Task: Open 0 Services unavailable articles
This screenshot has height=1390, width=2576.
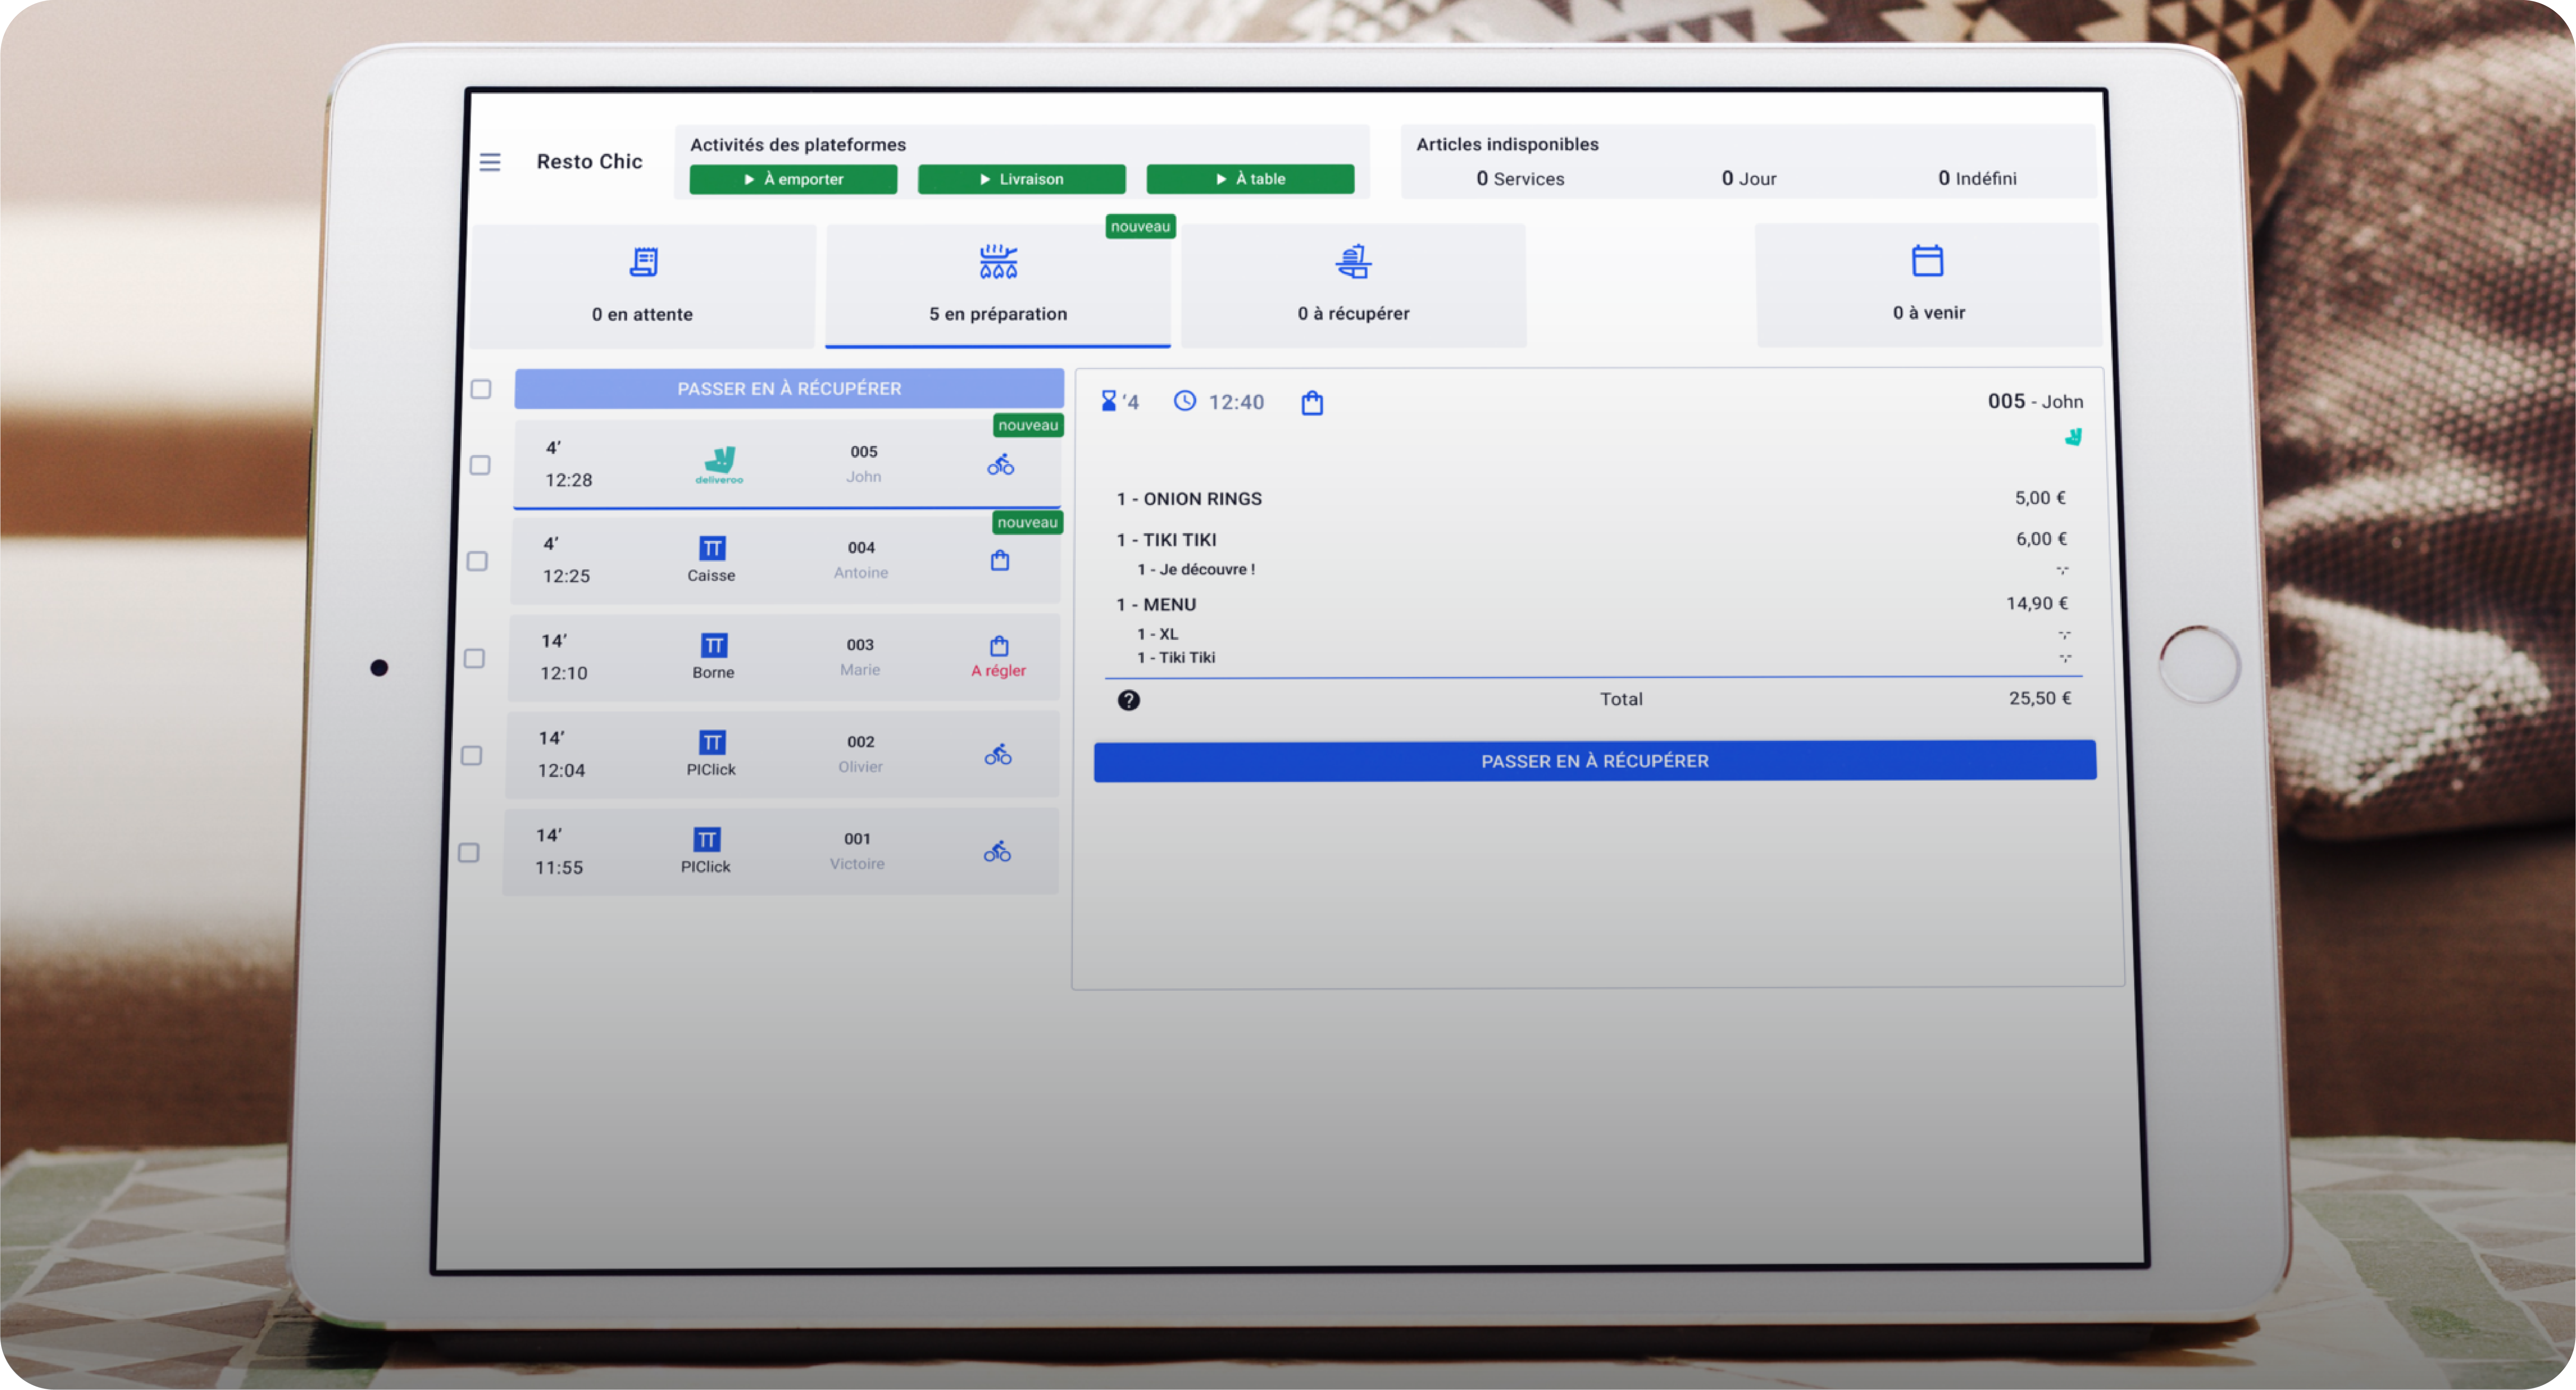Action: point(1520,179)
